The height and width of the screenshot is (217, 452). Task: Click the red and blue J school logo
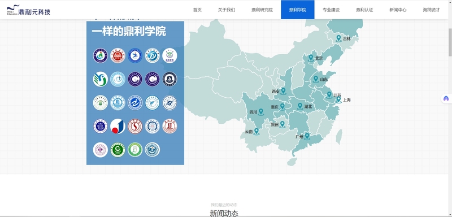118,127
